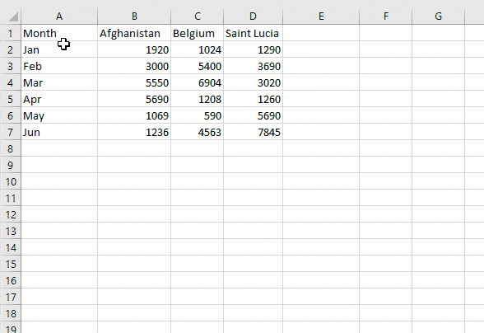Viewport: 484px width, 333px height.
Task: Click the Select All corner triangle
Action: [x=13, y=16]
